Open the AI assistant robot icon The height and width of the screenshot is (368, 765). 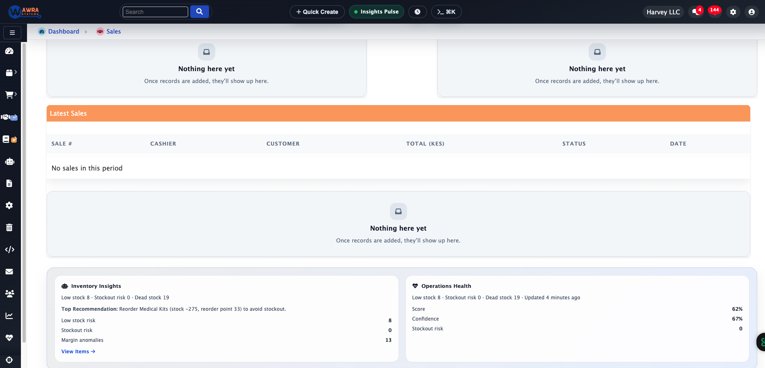point(9,161)
